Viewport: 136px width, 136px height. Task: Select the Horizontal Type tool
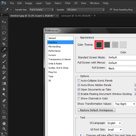4,106
